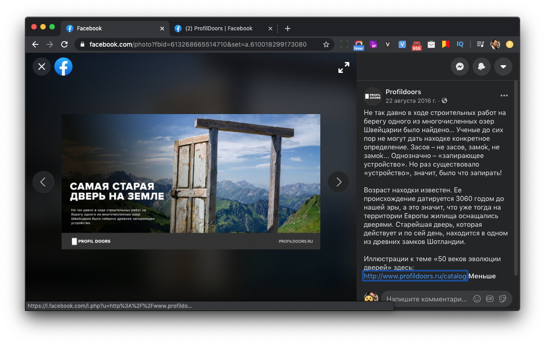Open a new browser tab
545x344 pixels.
[288, 29]
